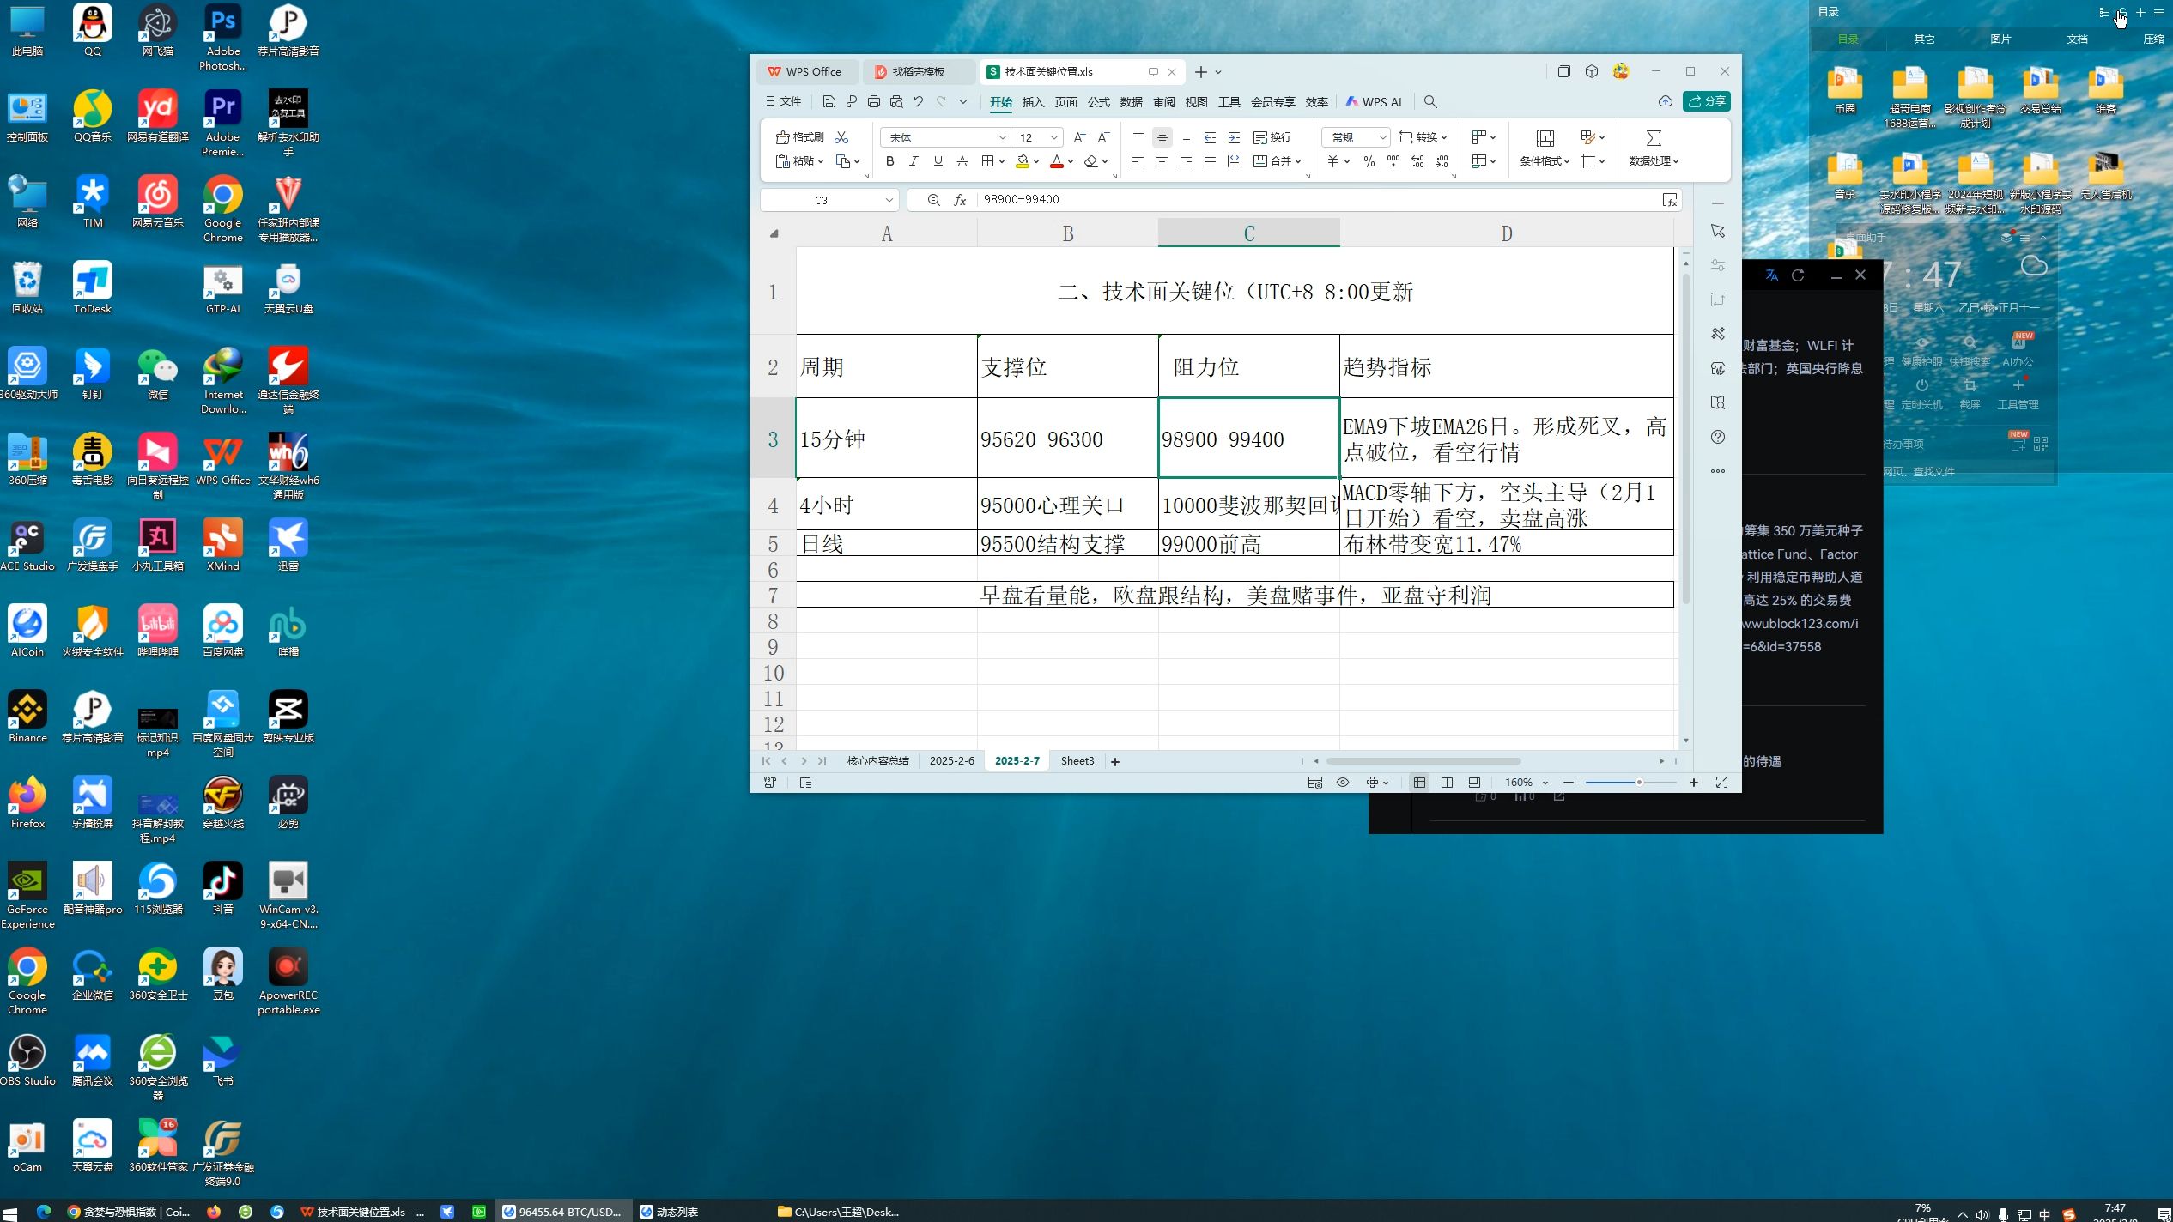Toggle Underline formatting
2173x1222 pixels.
coord(938,161)
